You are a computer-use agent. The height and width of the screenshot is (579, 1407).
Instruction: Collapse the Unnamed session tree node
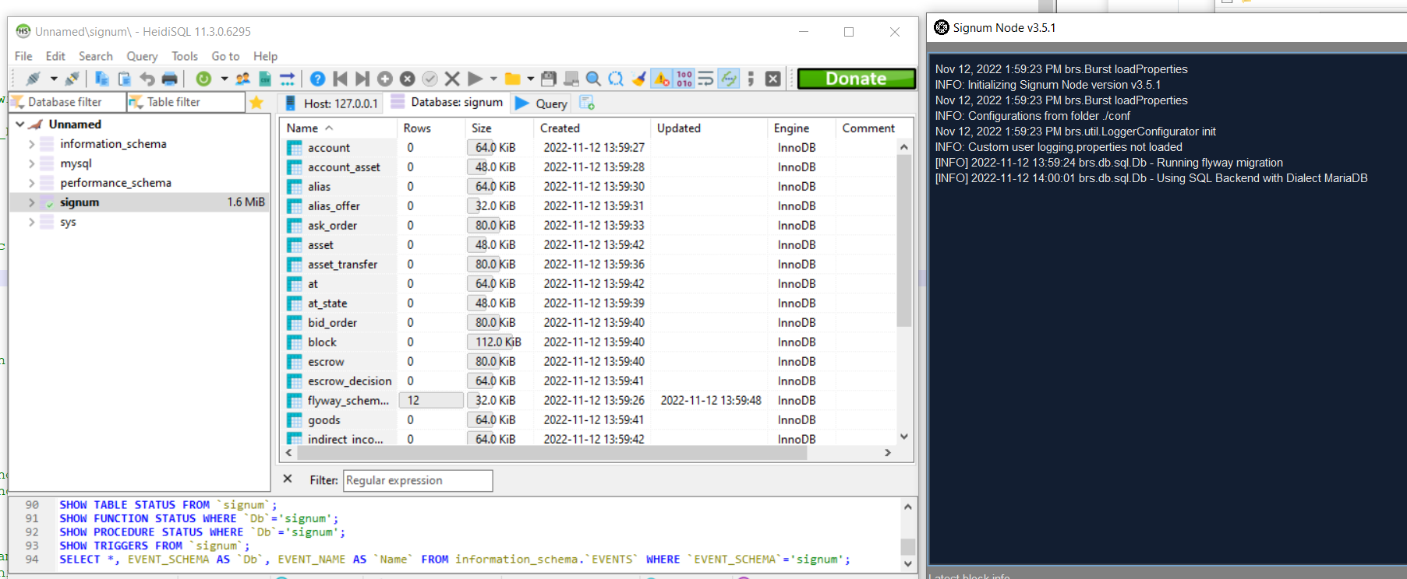click(x=20, y=125)
